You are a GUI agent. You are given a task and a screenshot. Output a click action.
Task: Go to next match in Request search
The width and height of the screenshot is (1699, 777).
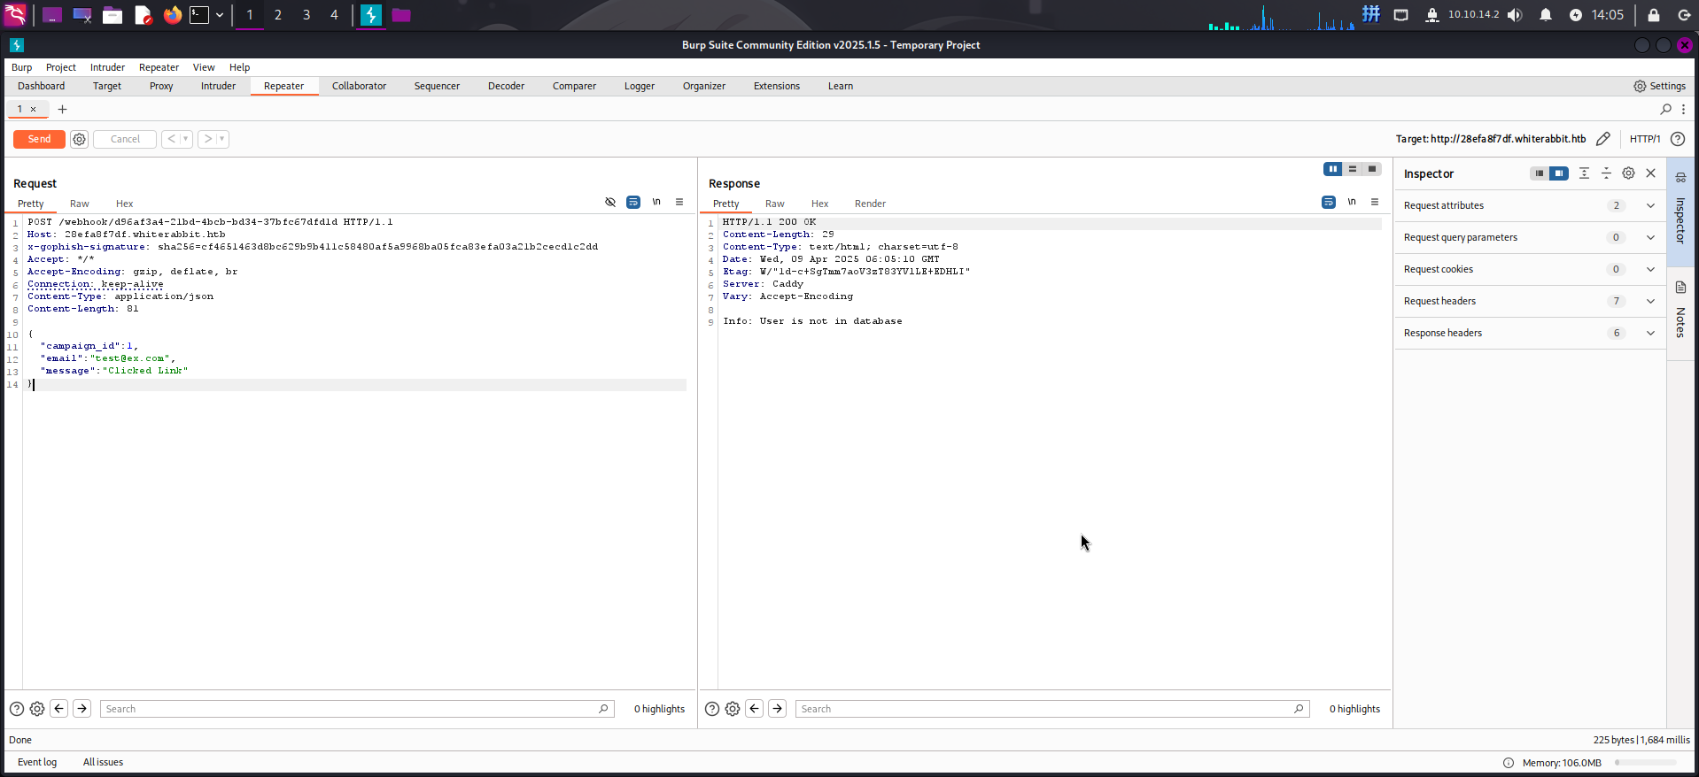pos(82,708)
